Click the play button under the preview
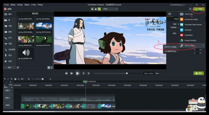Screen dimensions: 209x115 point(77,73)
